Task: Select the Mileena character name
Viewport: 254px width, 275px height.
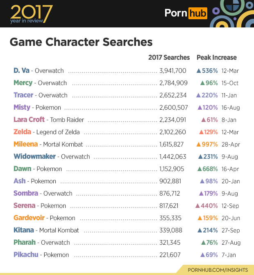Action: [x=25, y=144]
